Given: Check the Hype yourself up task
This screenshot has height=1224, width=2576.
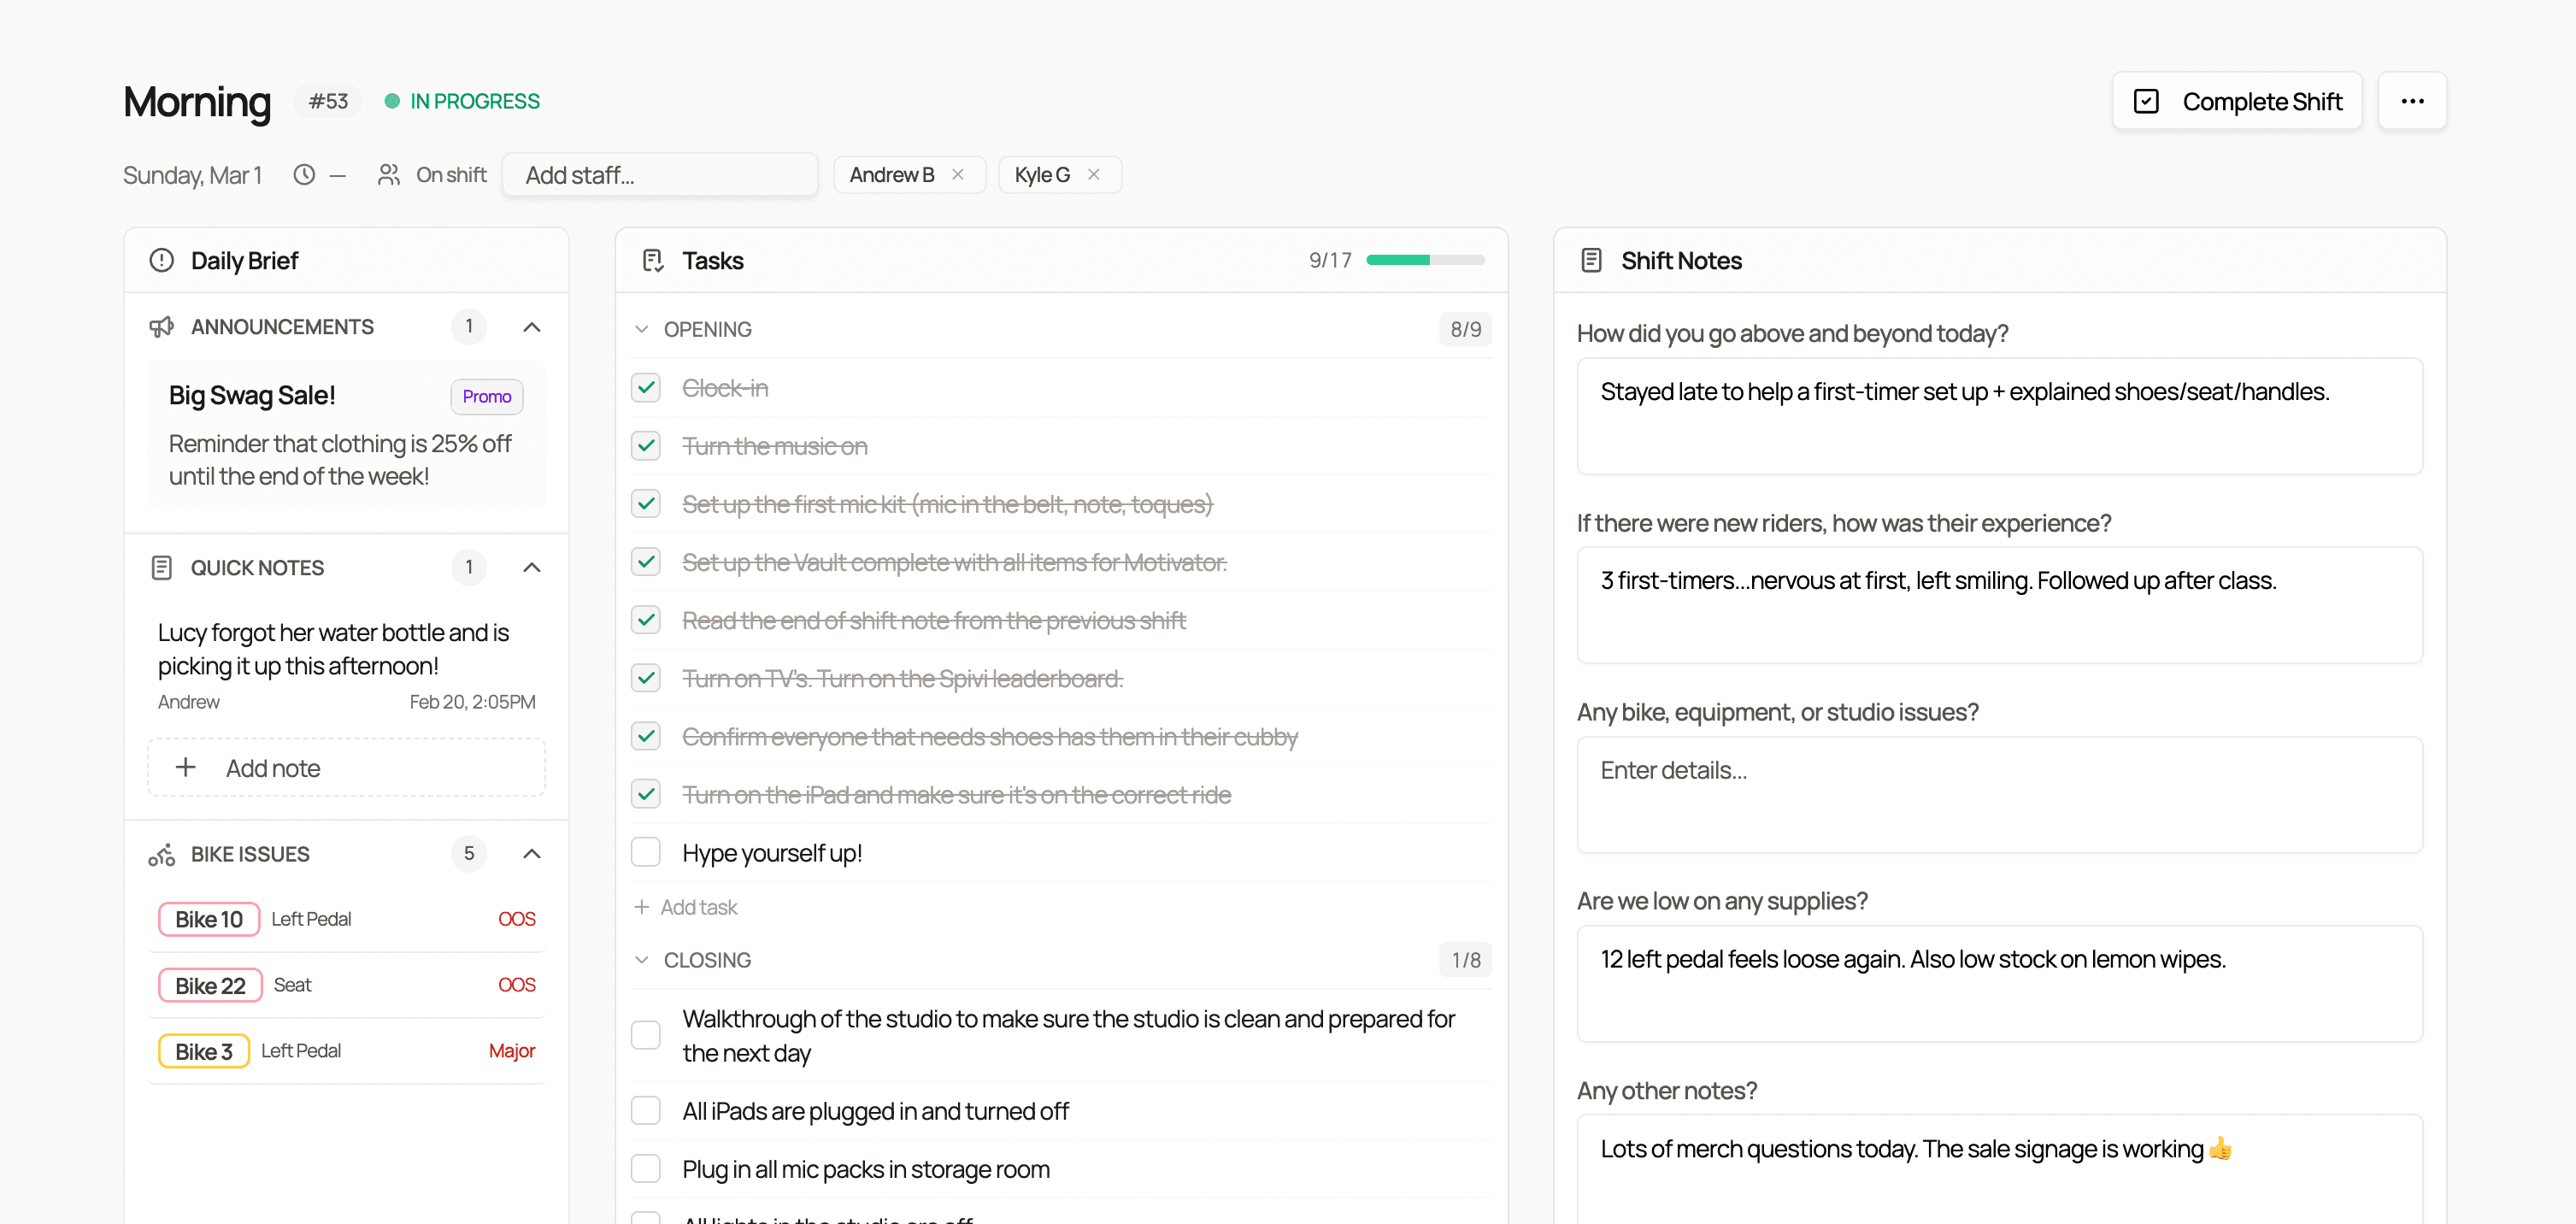Looking at the screenshot, I should tap(646, 852).
